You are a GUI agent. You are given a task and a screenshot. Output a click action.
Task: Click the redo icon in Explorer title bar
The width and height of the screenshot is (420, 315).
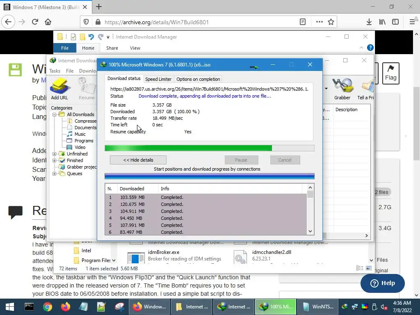pos(100,37)
